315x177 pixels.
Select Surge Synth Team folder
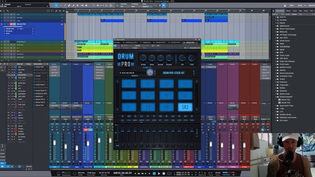(286, 106)
